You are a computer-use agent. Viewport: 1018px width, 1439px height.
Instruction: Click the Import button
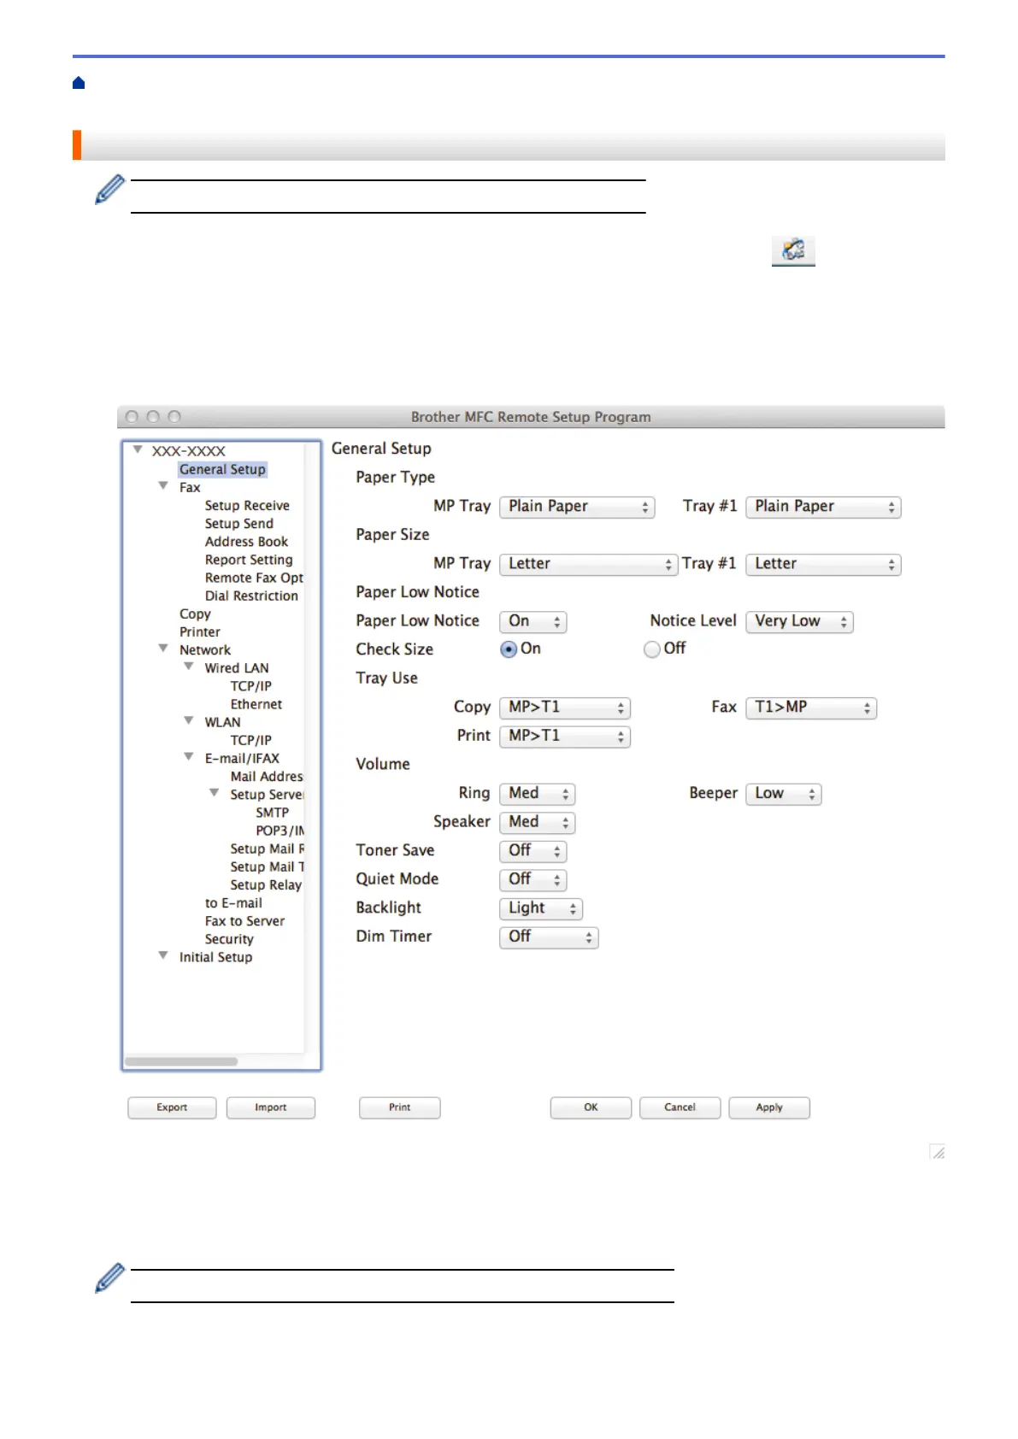271,1107
